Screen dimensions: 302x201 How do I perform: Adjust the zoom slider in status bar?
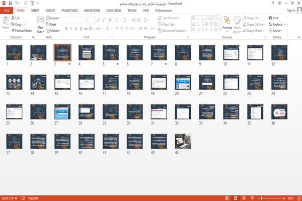point(271,198)
